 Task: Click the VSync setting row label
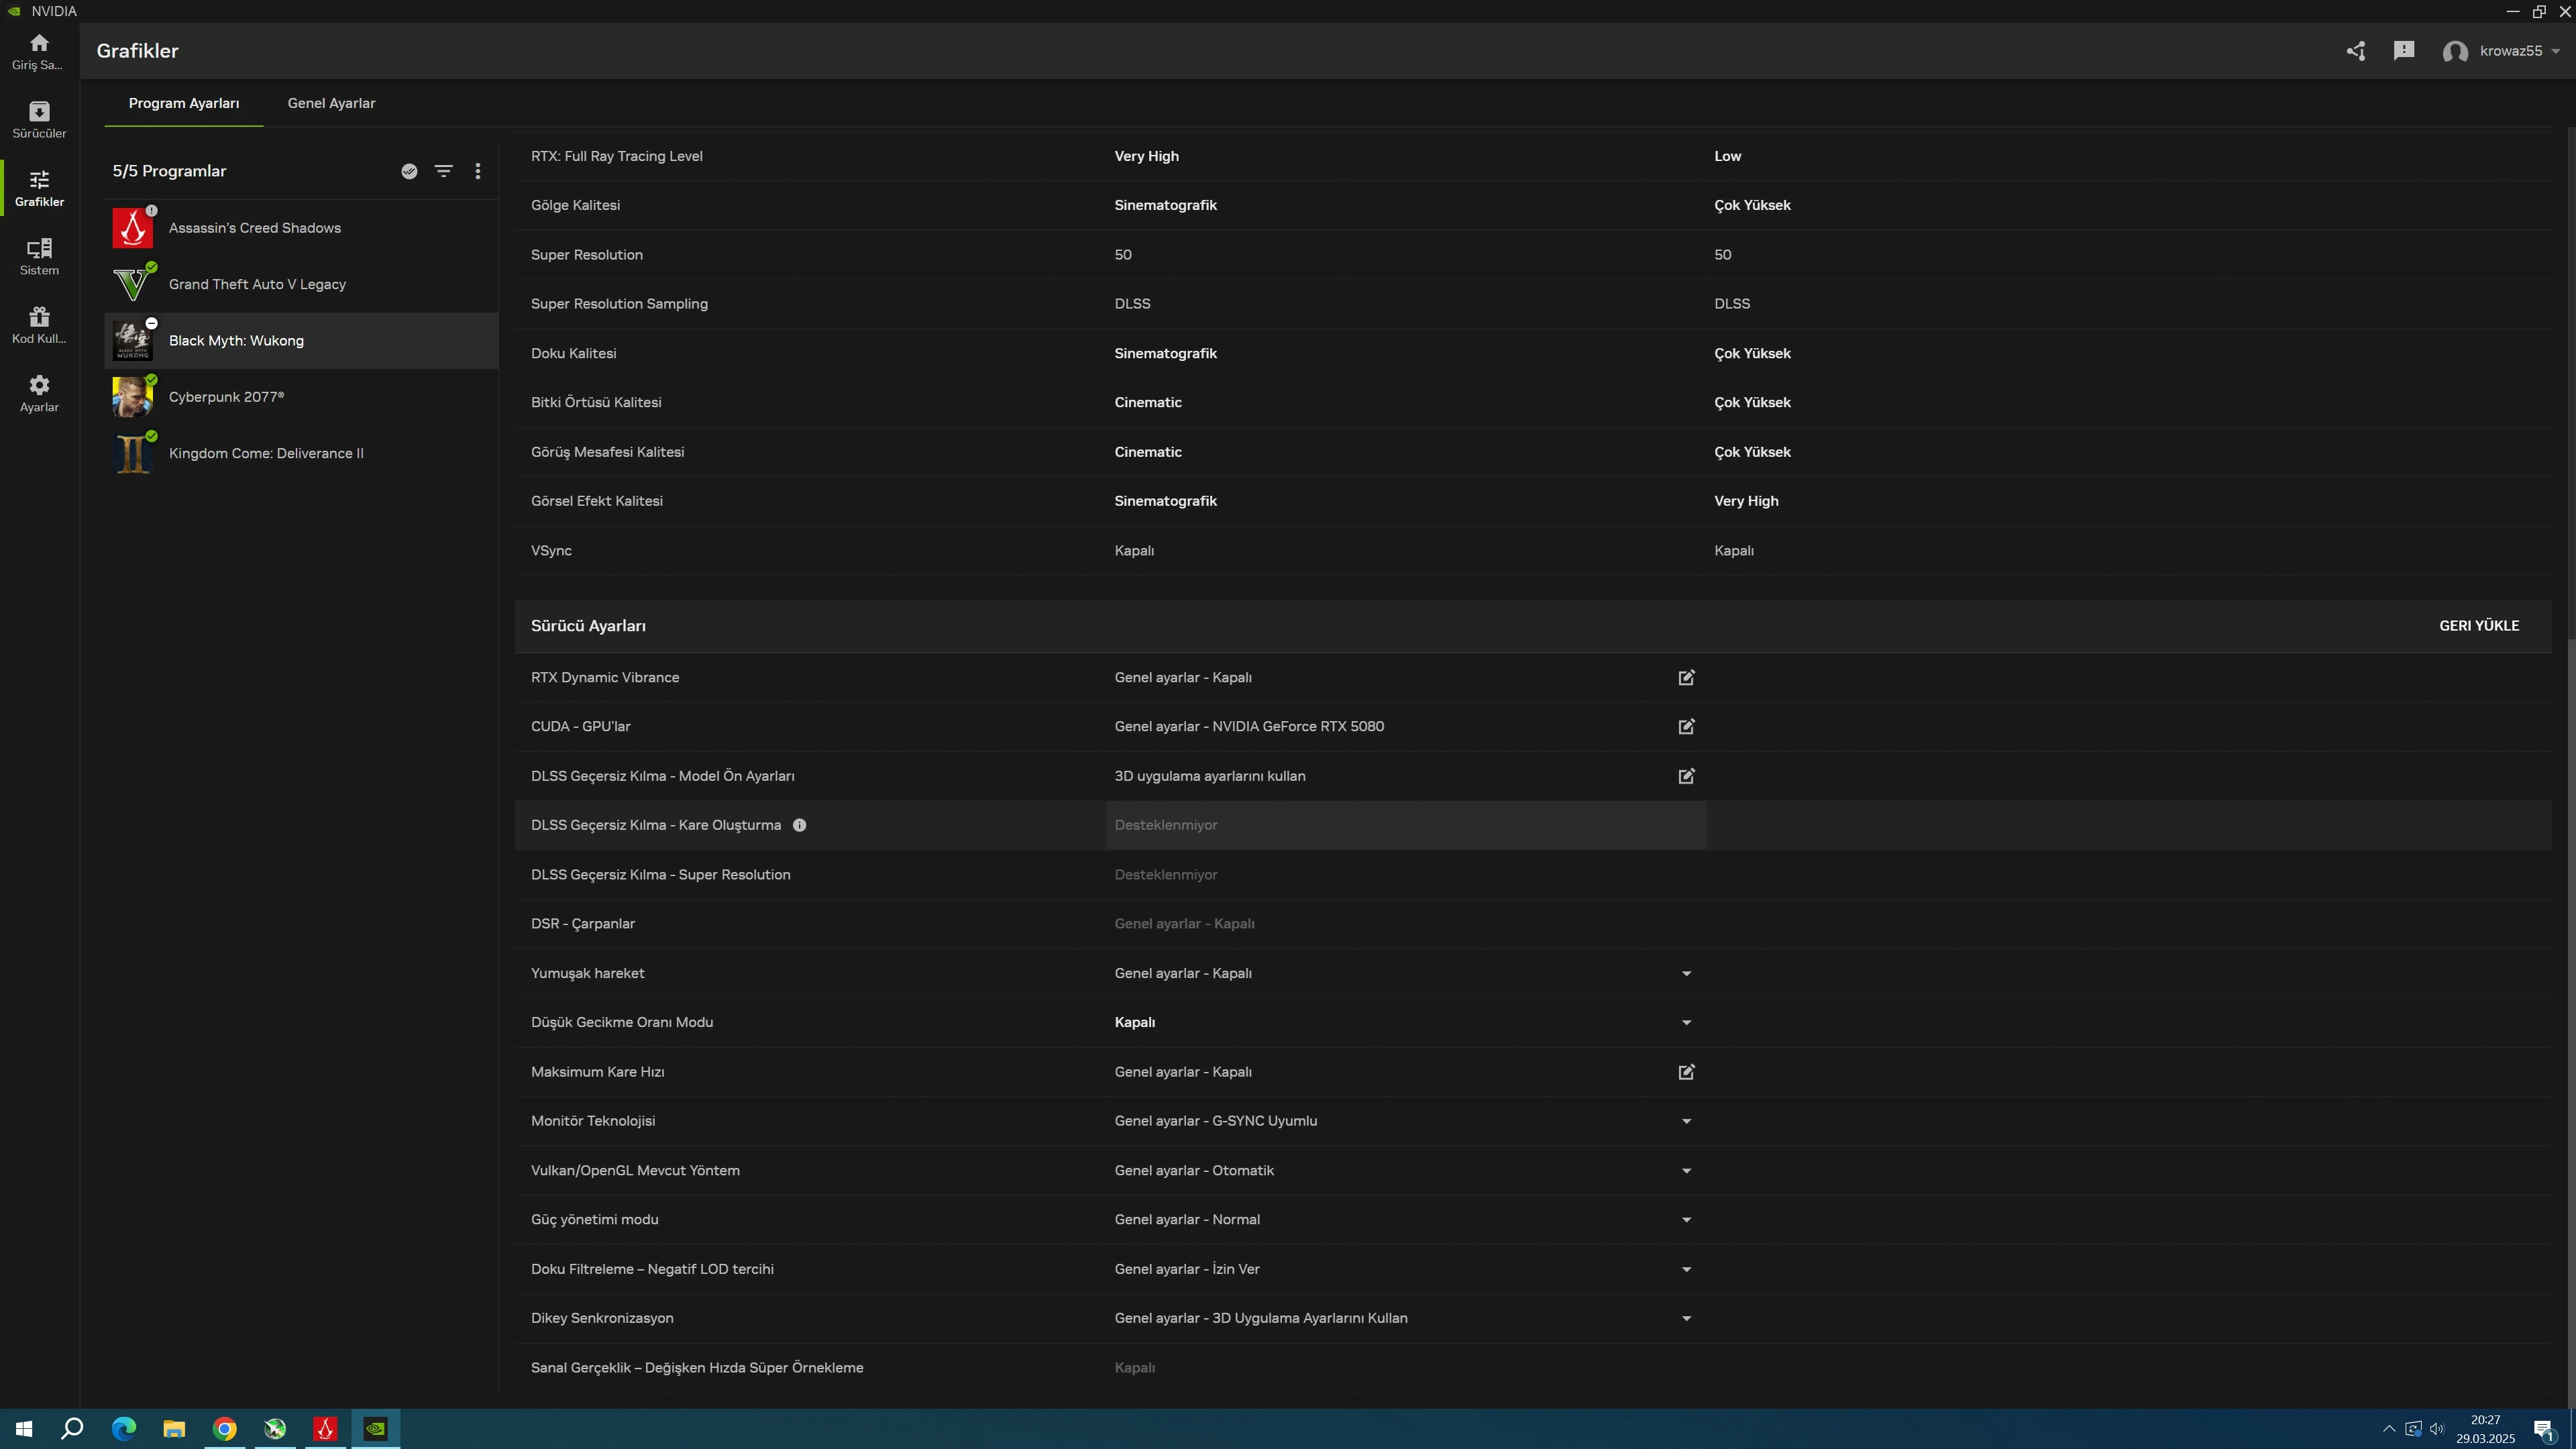[551, 551]
